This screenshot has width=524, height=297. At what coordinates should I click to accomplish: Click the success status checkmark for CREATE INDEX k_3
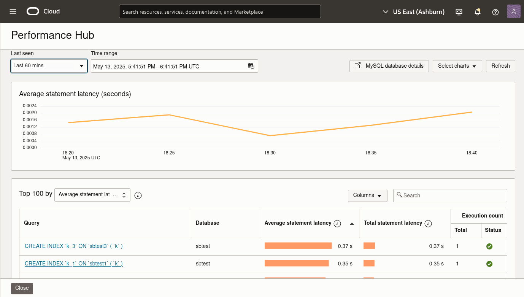pos(489,246)
